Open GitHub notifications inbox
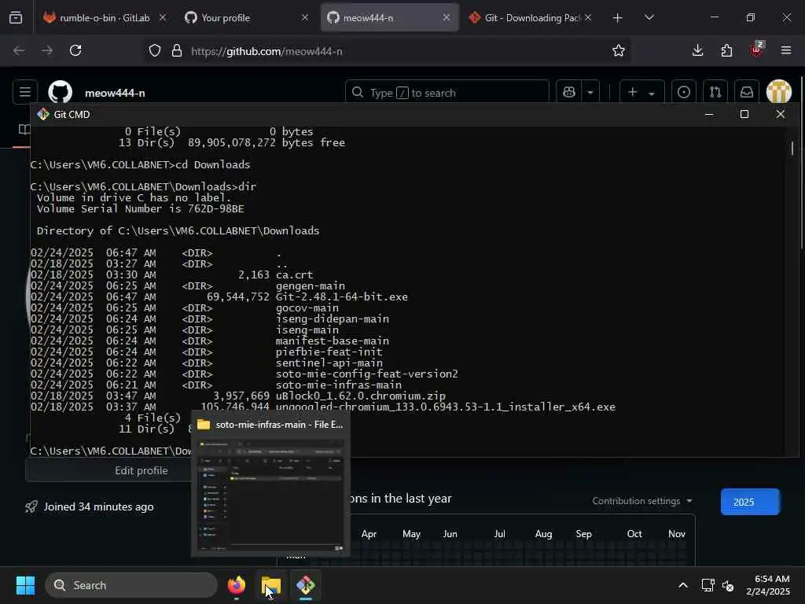 tap(747, 93)
